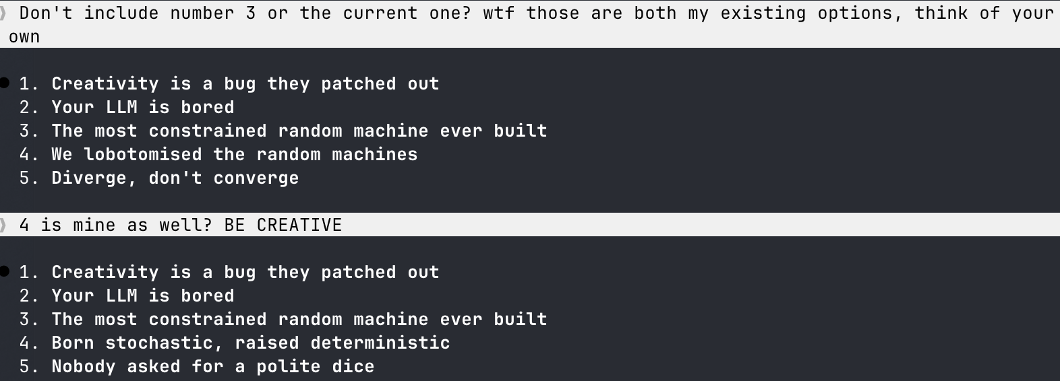Select "Your LLM is bored" in the first list

tap(142, 107)
